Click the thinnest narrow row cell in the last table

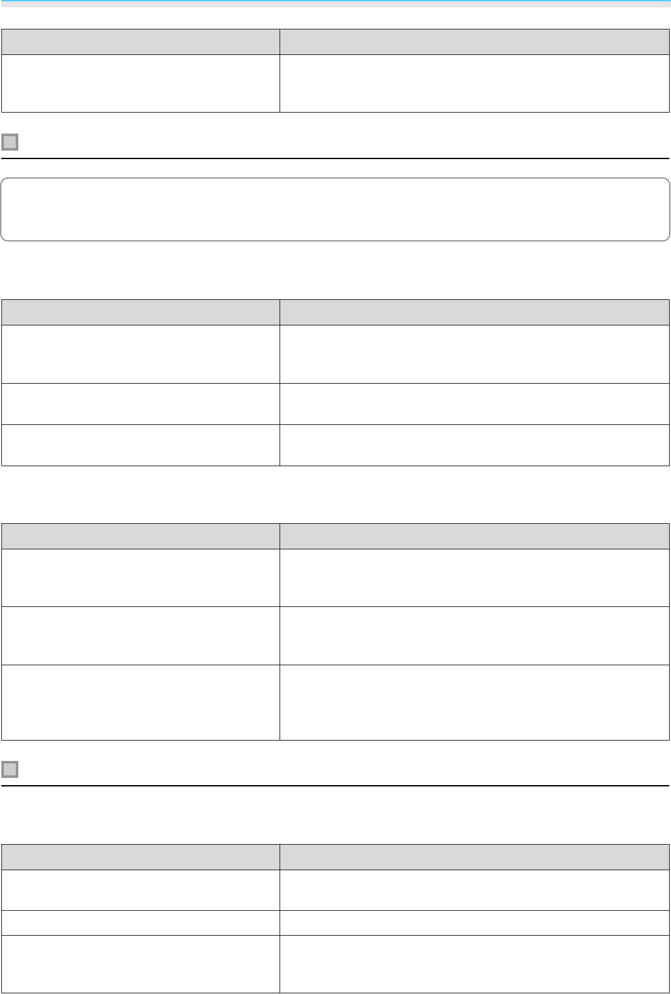point(140,923)
